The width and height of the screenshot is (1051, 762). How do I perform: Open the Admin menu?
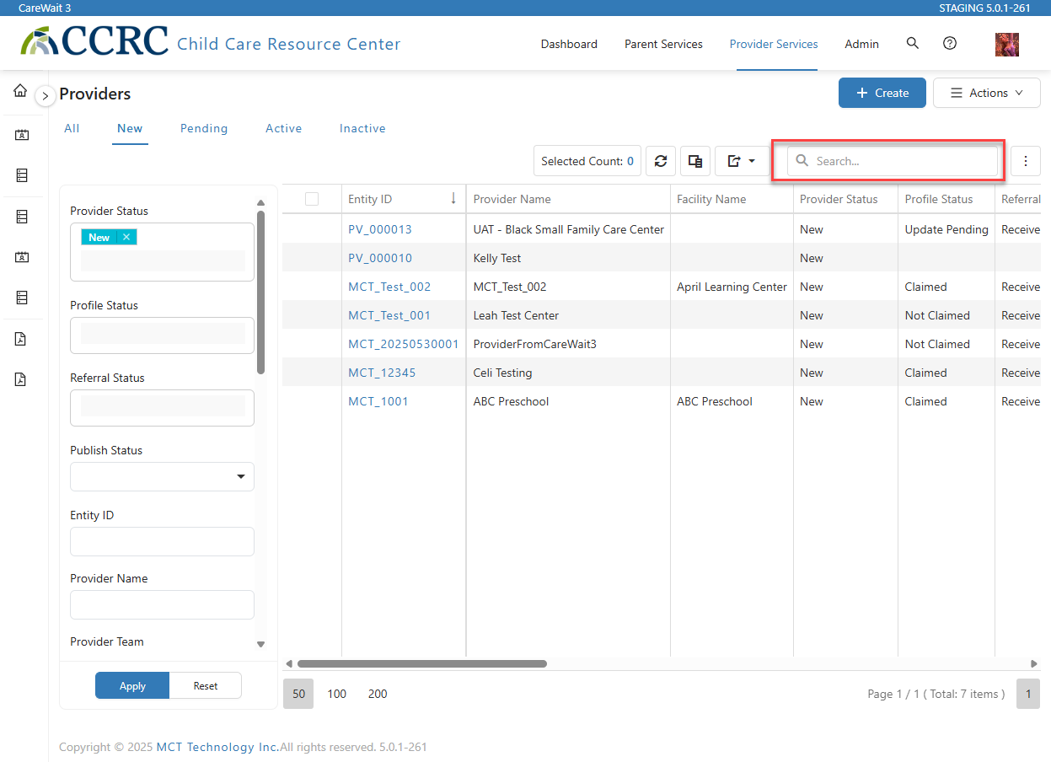[861, 44]
